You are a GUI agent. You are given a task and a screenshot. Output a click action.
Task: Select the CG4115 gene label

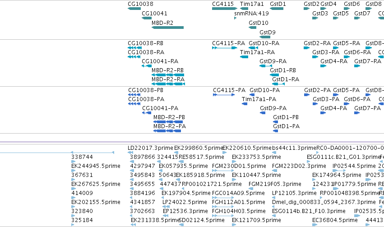(223, 4)
